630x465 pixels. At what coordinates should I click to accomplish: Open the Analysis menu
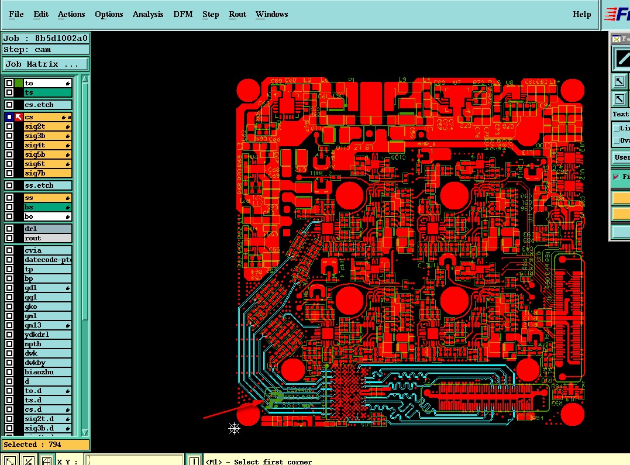(x=148, y=15)
